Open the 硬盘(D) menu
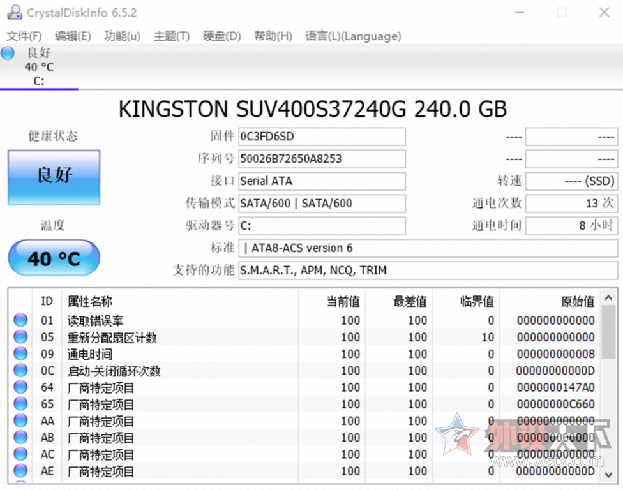This screenshot has width=623, height=490. coord(221,36)
